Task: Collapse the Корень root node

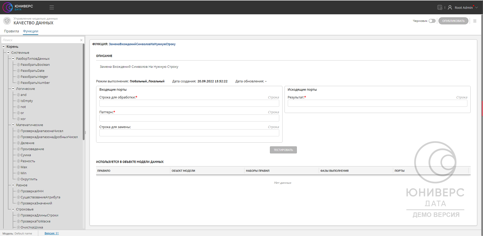Action: click(x=4, y=47)
